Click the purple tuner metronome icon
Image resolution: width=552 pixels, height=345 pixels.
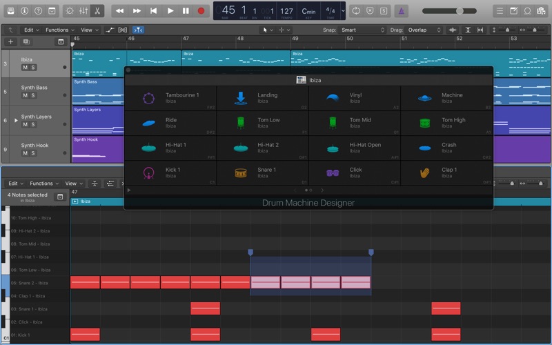[402, 11]
